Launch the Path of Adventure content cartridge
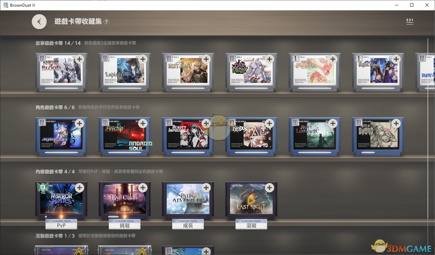Viewport: 435px width, 255px height. pos(188,200)
